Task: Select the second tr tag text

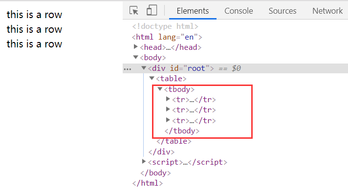Action: pos(194,110)
